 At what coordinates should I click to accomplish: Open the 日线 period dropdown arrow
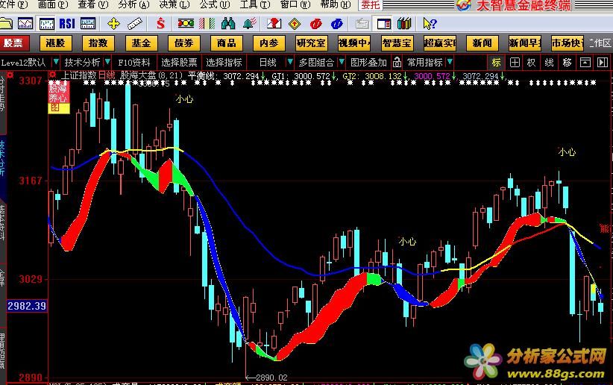click(285, 63)
